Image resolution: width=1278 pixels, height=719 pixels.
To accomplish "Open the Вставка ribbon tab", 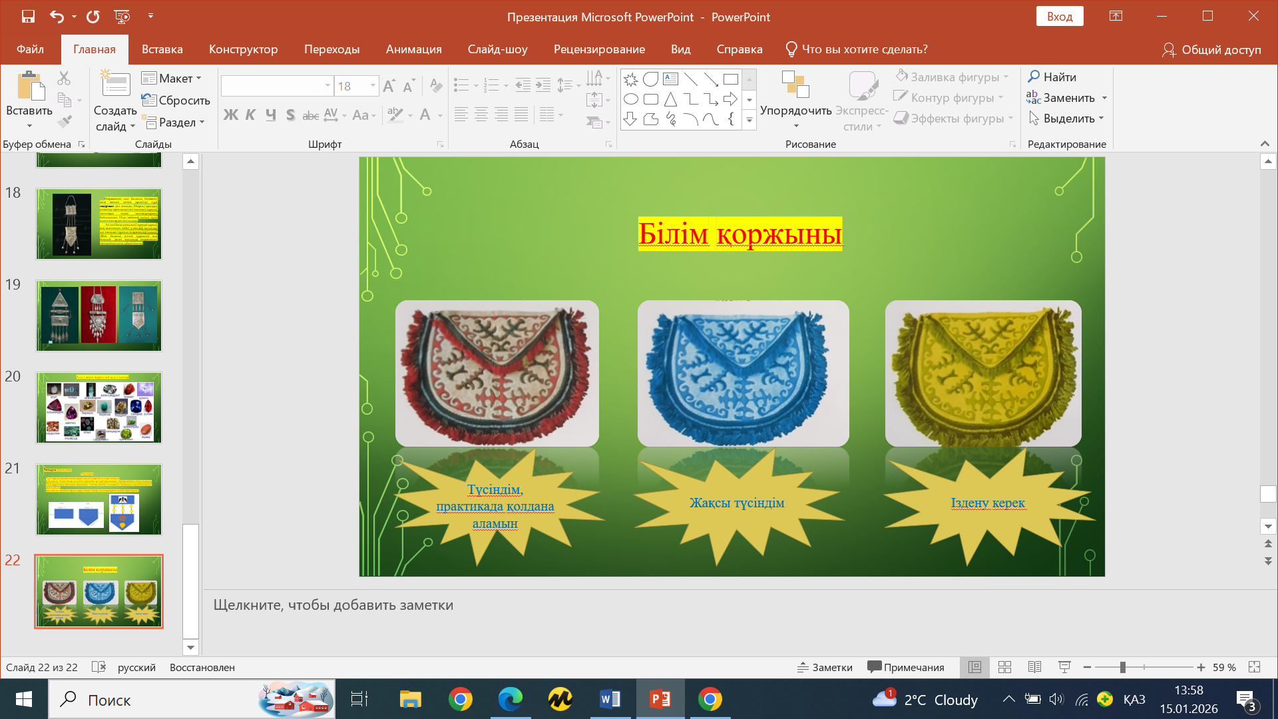I will tap(162, 49).
